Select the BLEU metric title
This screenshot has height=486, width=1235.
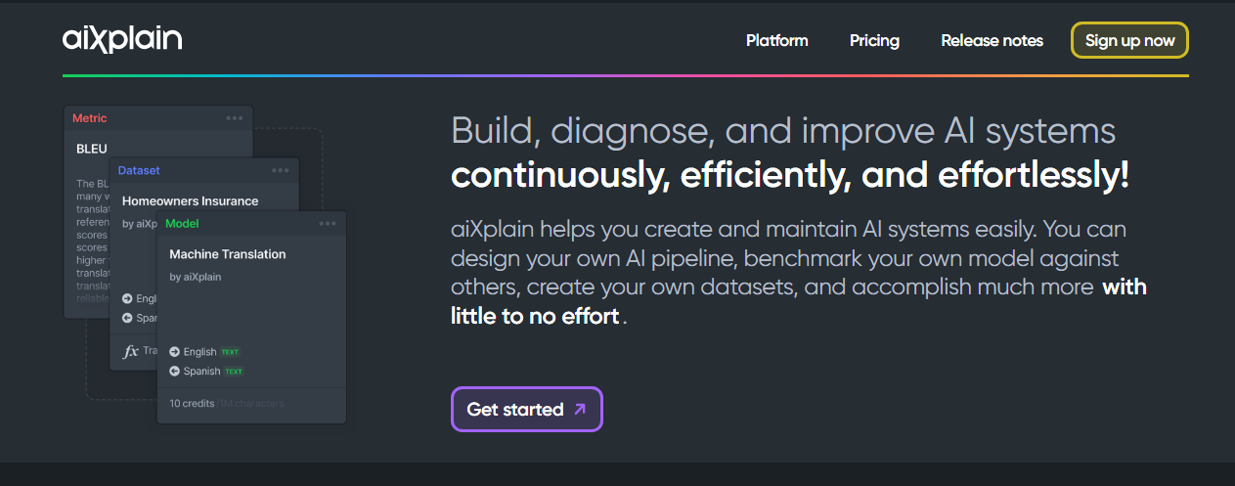pos(92,149)
